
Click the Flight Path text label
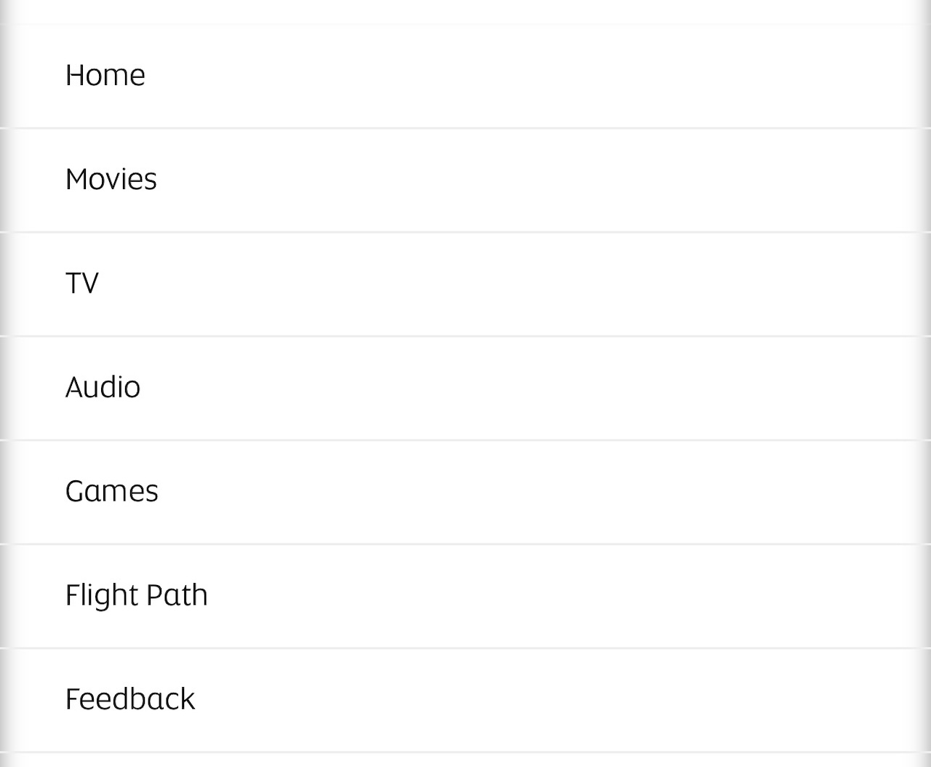click(x=136, y=595)
